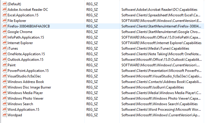
Task: Click the Software\Adobe\Acrobat Reader\DC\Capabilities data
Action: 159,10
